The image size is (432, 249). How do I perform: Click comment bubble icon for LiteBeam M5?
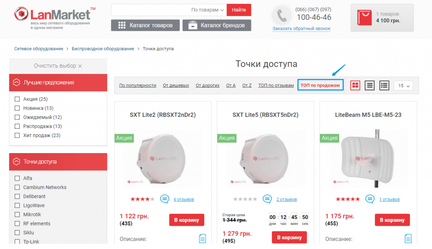(370, 199)
